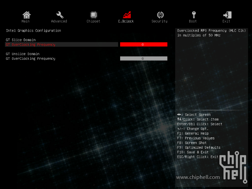The width and height of the screenshot is (252, 189).
Task: Go to the Chipset tab label
Action: (93, 21)
